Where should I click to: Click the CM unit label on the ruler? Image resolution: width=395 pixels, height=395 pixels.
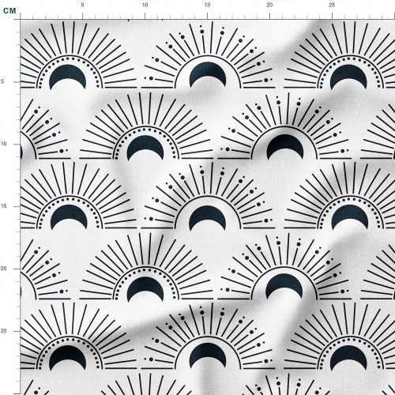tap(9, 11)
